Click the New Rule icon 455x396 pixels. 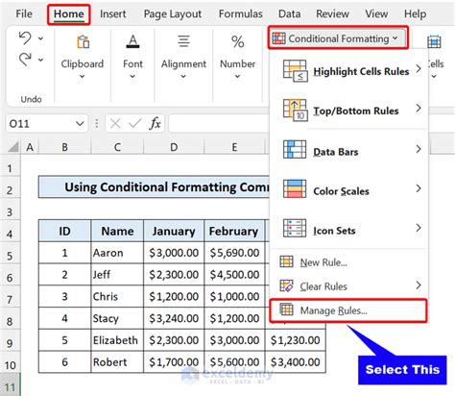pos(286,261)
